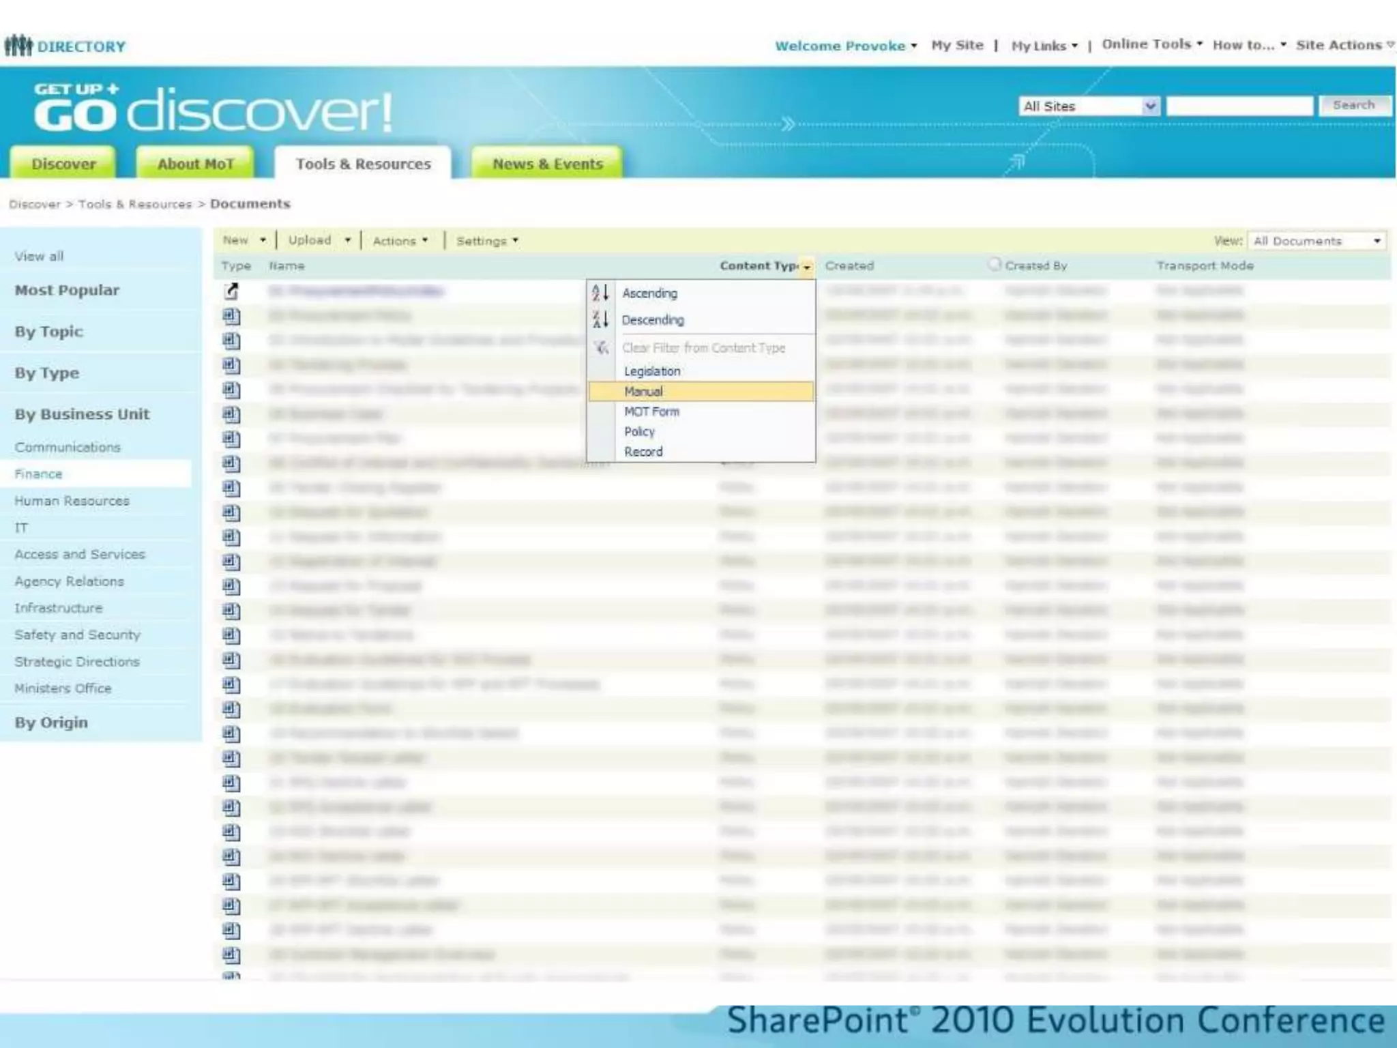Click the Ascending sort icon in the menu

600,293
